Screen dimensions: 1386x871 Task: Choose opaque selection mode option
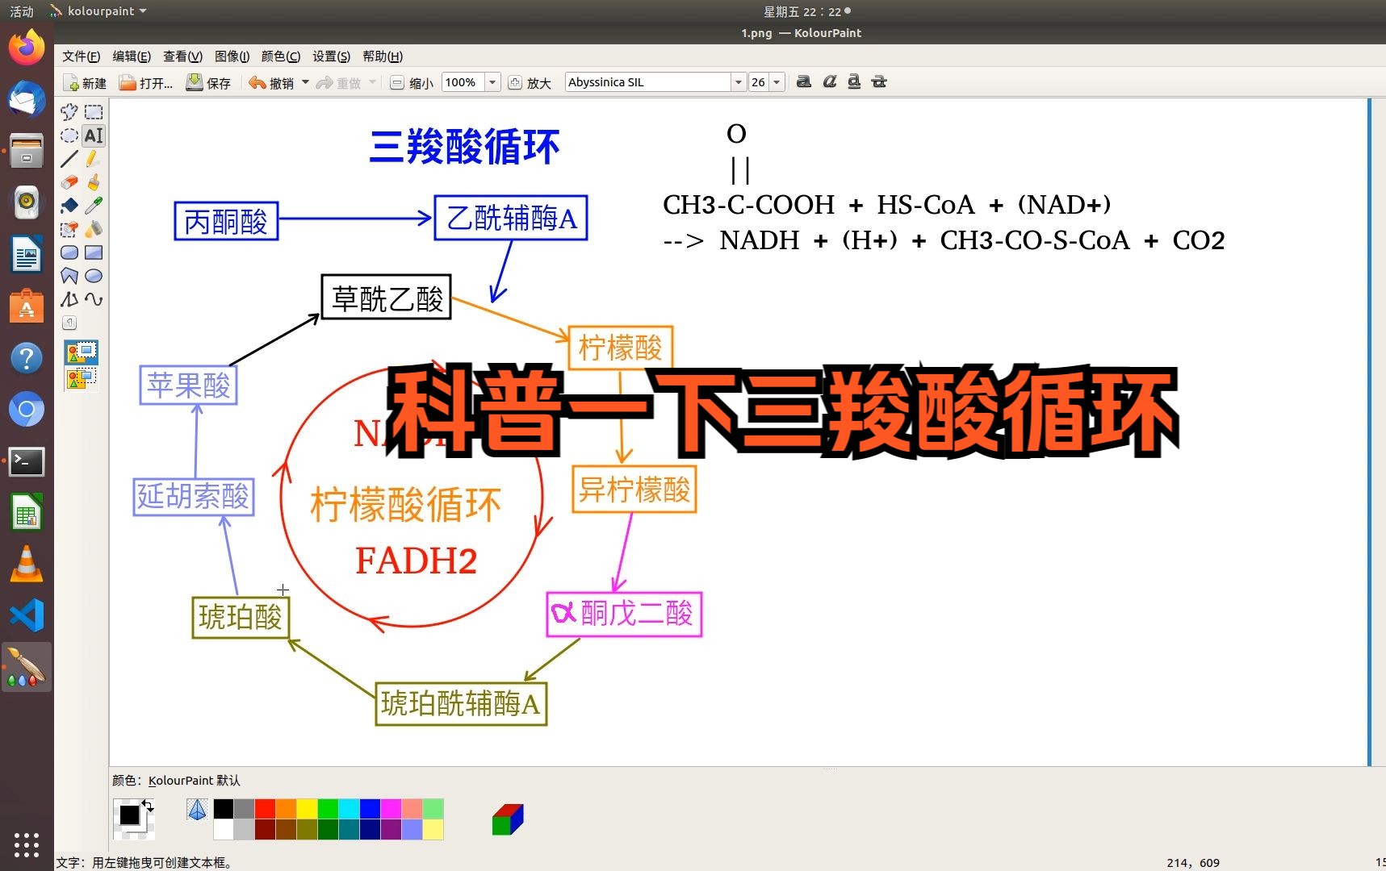[x=82, y=352]
